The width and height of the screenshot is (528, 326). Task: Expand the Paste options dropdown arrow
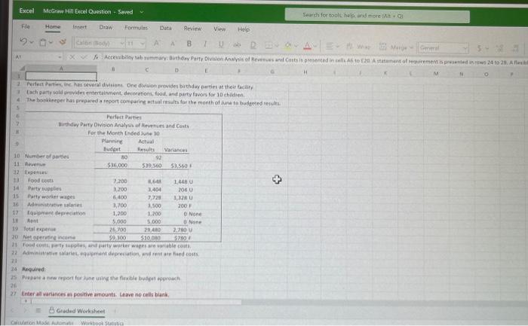(x=51, y=42)
